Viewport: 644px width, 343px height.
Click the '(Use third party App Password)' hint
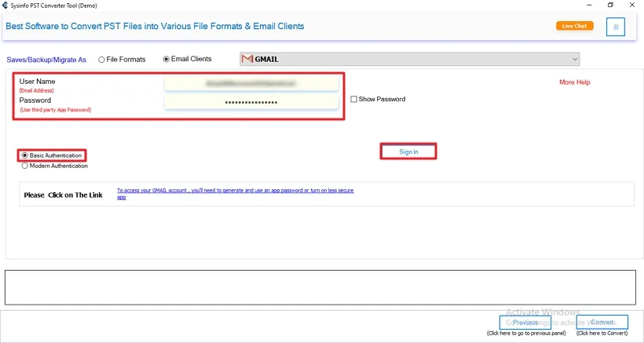[56, 110]
